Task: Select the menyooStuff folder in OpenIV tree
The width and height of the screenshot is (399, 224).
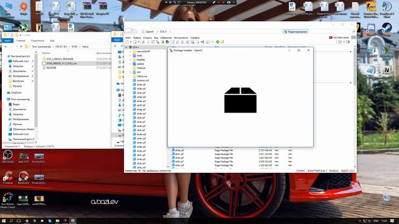Action: pyautogui.click(x=143, y=51)
